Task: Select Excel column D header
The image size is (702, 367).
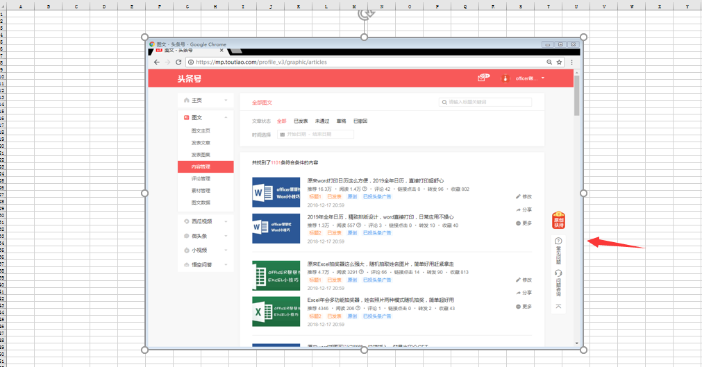Action: point(104,6)
